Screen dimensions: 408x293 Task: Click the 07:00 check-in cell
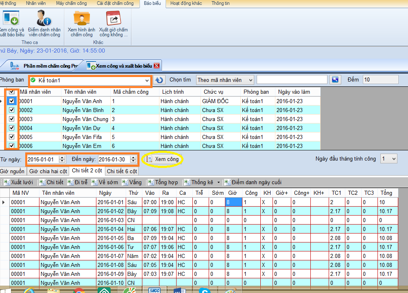tap(150, 202)
